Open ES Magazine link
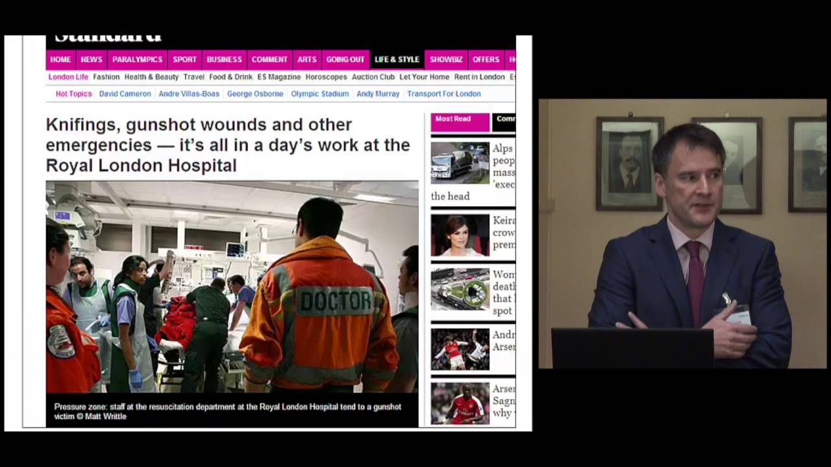 279,77
